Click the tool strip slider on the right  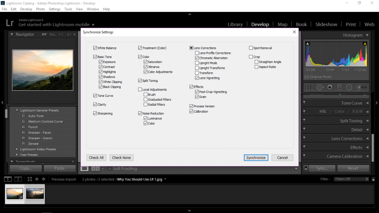coord(362,87)
